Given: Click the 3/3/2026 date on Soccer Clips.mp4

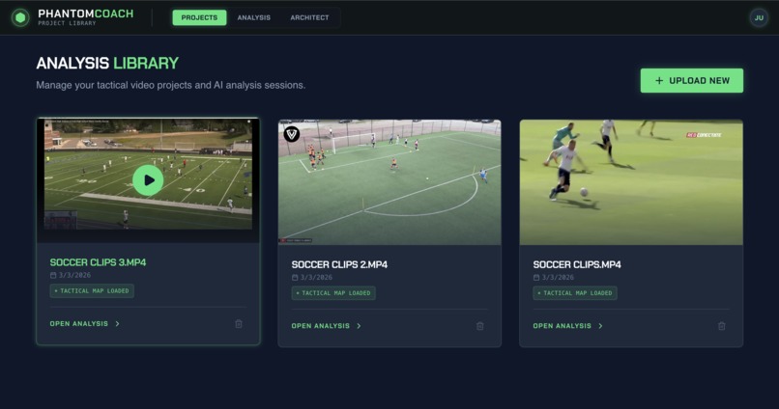Looking at the screenshot, I should tap(558, 278).
